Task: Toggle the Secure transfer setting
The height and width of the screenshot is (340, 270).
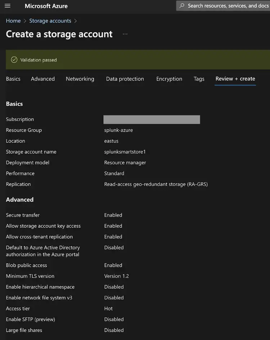Action: click(x=113, y=215)
